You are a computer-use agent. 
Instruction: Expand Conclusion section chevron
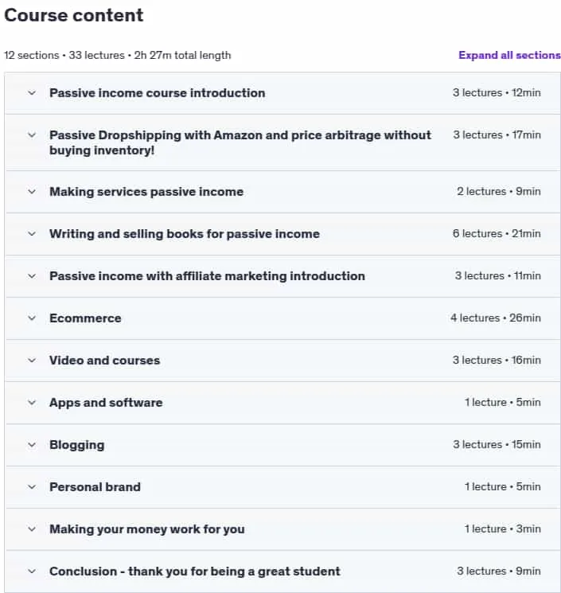point(32,571)
